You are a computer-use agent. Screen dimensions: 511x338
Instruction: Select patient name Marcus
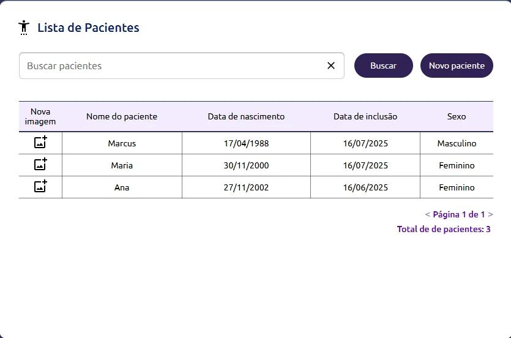(122, 143)
